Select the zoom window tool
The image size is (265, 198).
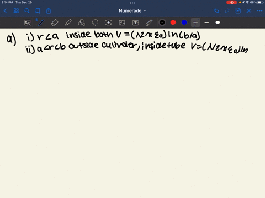click(x=28, y=23)
